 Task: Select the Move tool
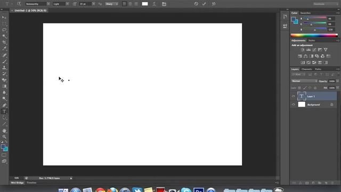click(4, 17)
